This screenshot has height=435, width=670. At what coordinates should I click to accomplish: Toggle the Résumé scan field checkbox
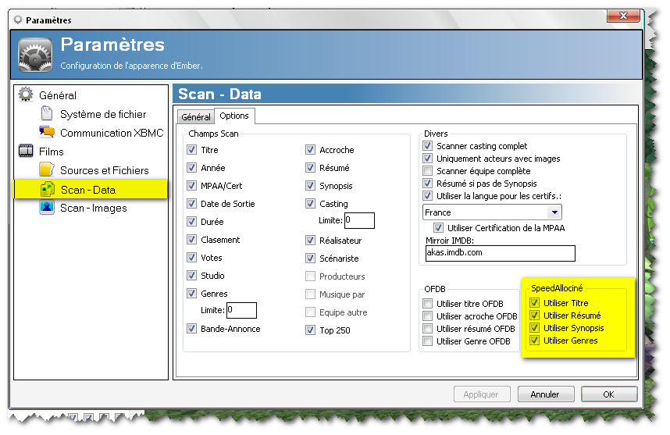pos(310,168)
